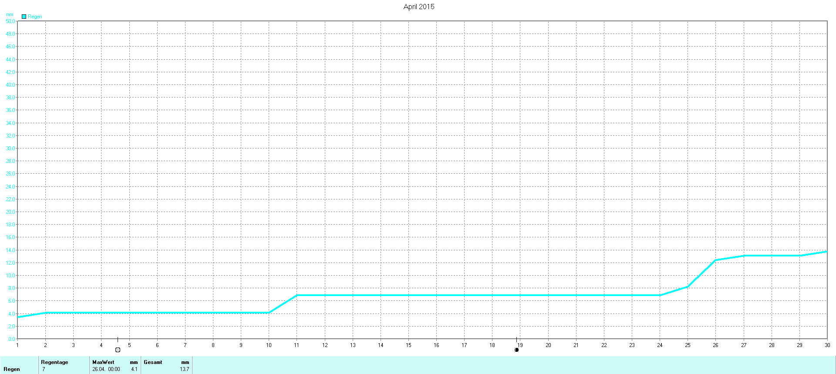Image resolution: width=836 pixels, height=374 pixels.
Task: Click the cyan Regen legend square
Action: [24, 17]
